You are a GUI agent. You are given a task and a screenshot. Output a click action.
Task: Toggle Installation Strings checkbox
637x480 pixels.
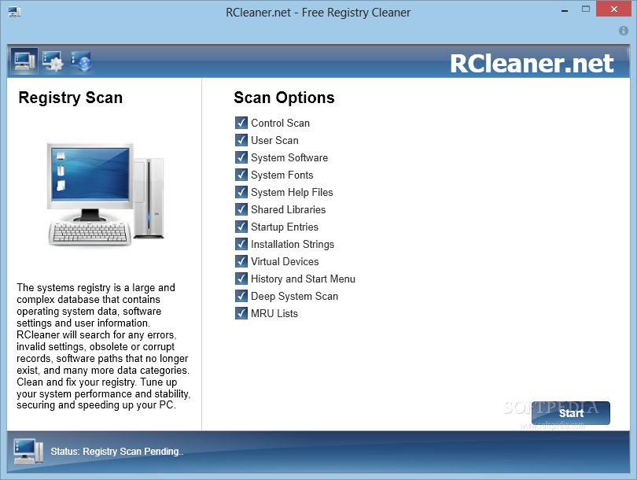pos(241,244)
